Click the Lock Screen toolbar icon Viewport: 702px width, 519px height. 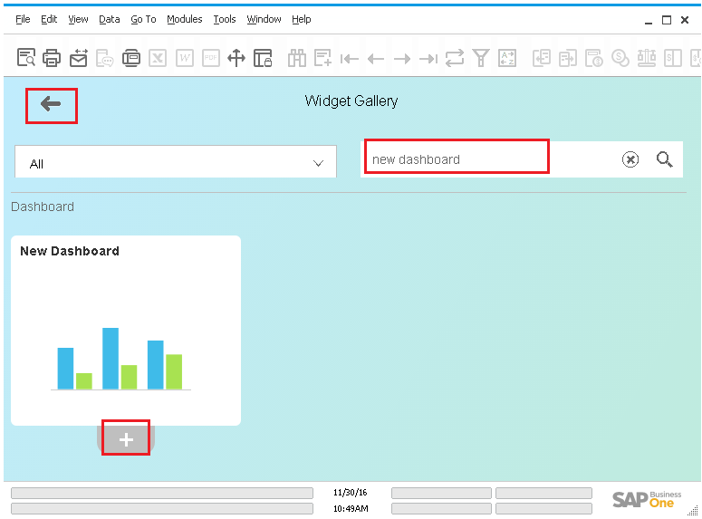[x=263, y=58]
